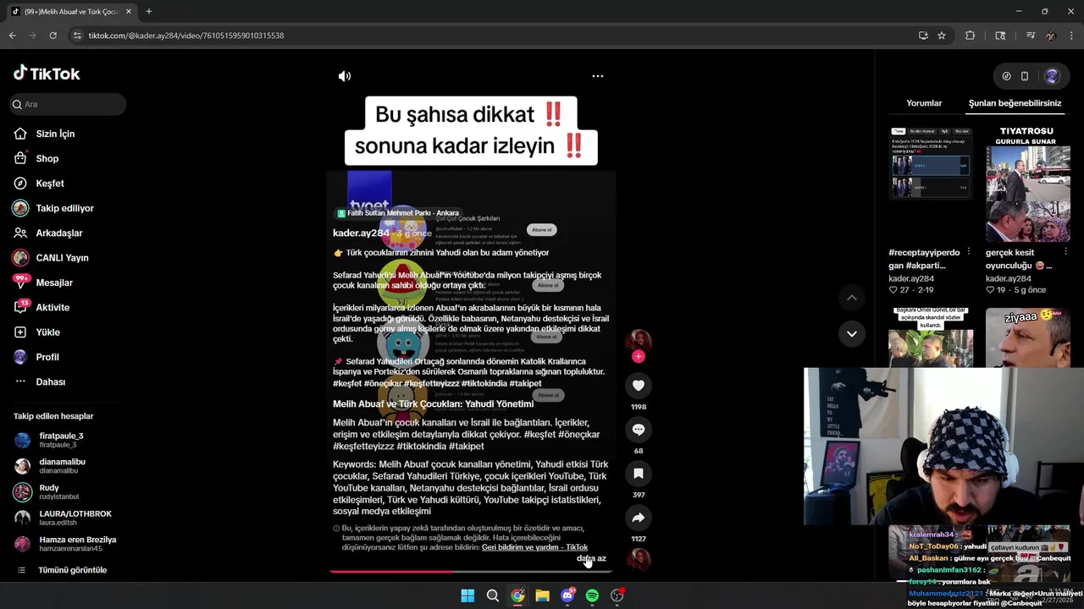
Task: Open Arkadaşlar page
Action: point(58,233)
